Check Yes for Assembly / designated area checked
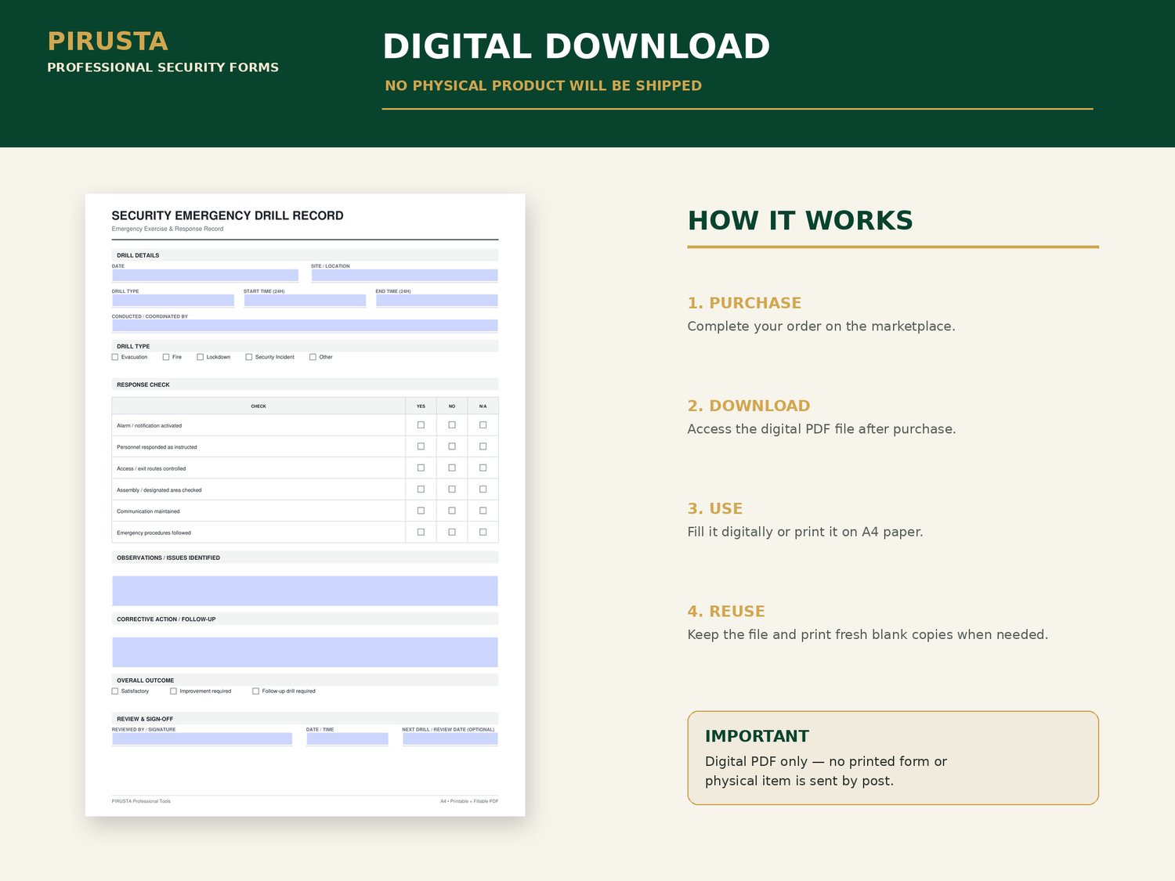 [421, 489]
